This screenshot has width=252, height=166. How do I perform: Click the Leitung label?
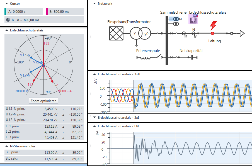click(215, 41)
